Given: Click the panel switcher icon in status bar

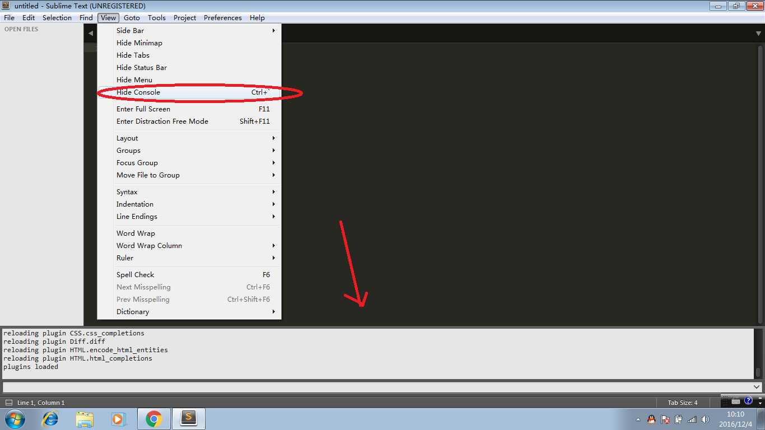Looking at the screenshot, I should (8, 403).
